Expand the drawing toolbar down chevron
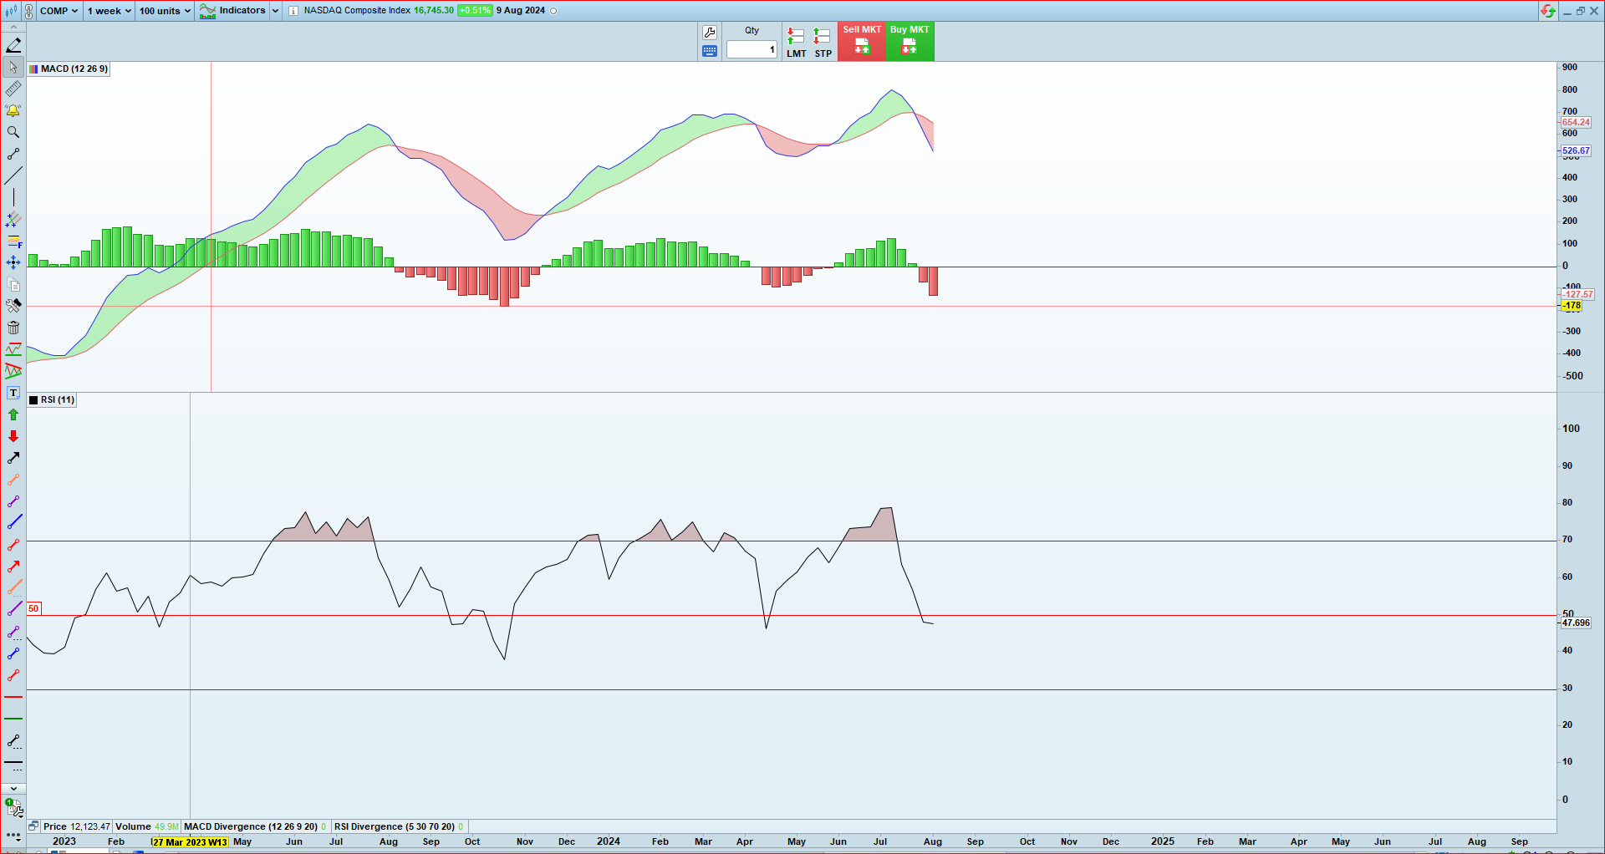This screenshot has height=854, width=1605. pyautogui.click(x=13, y=789)
